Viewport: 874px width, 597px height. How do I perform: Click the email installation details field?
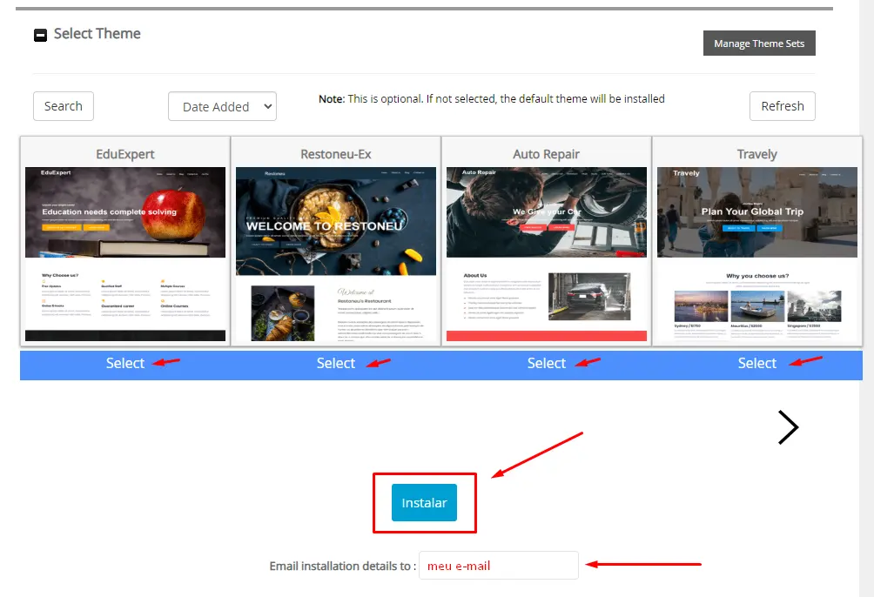[x=498, y=565]
